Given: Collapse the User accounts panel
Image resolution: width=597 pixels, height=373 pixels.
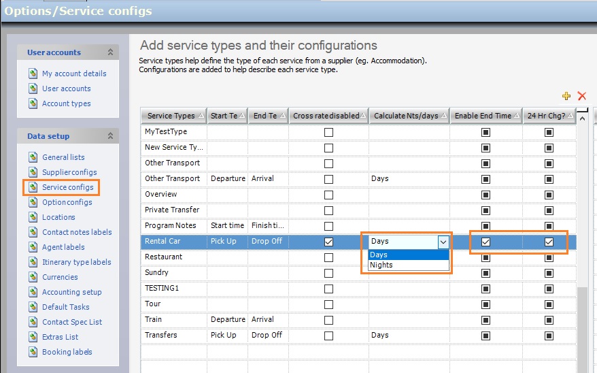Looking at the screenshot, I should [110, 52].
